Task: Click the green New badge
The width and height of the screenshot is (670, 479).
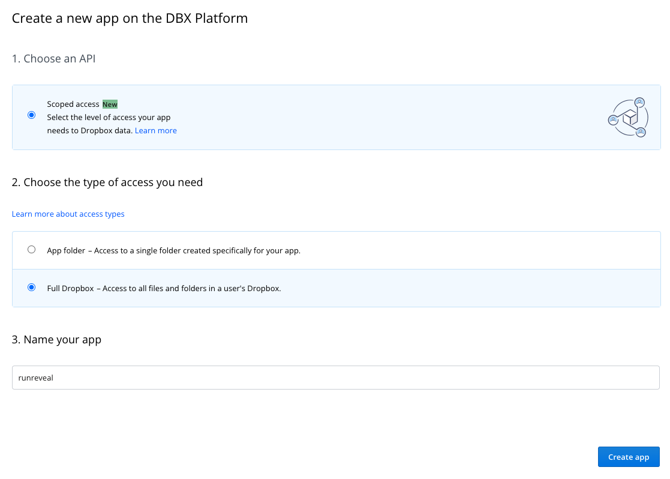Action: point(110,104)
